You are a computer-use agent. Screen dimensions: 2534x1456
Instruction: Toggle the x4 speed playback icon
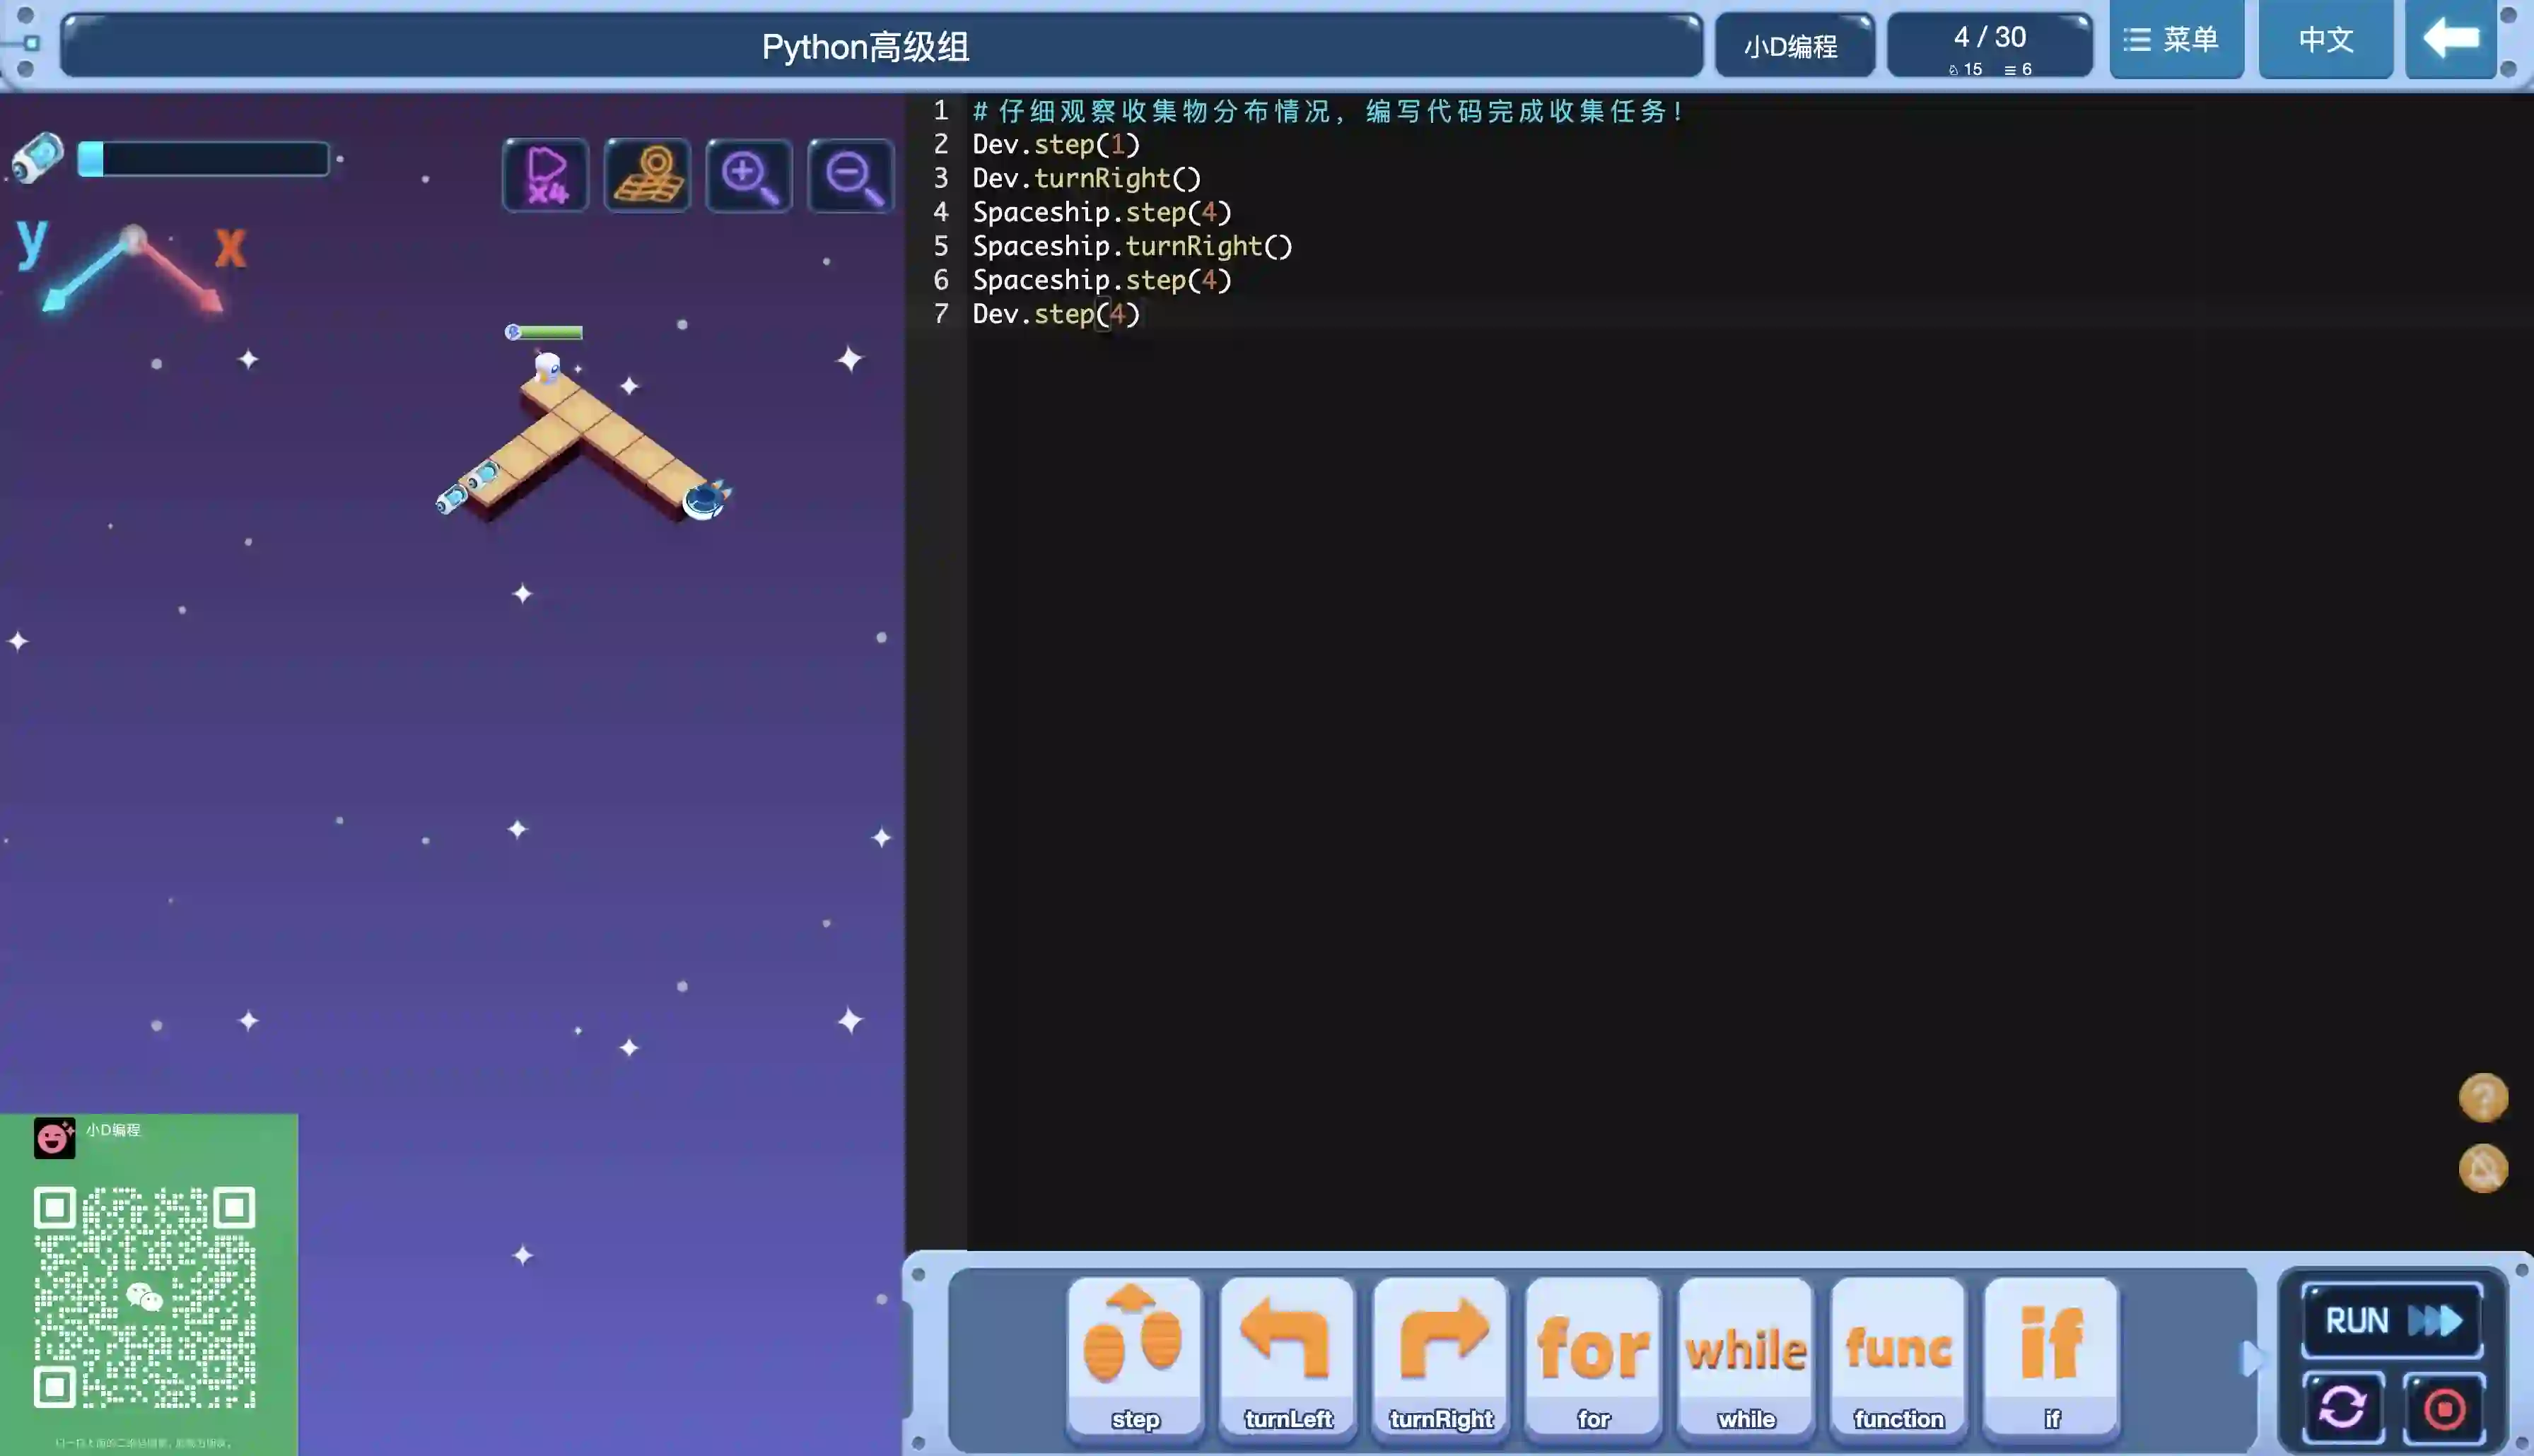[x=546, y=175]
